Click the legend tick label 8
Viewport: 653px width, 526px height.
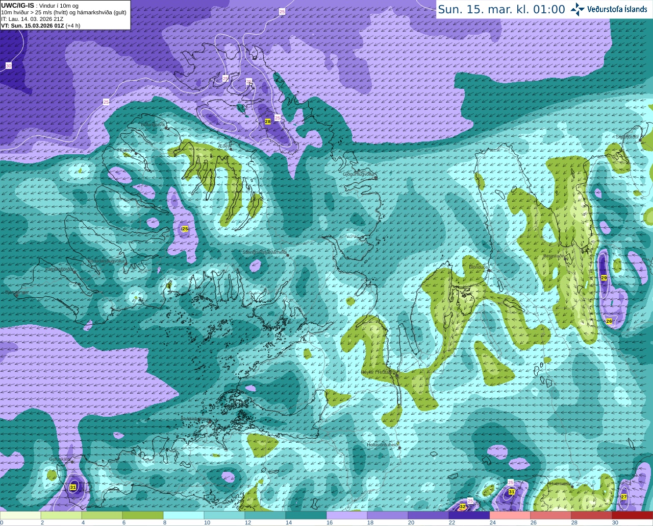tap(165, 522)
